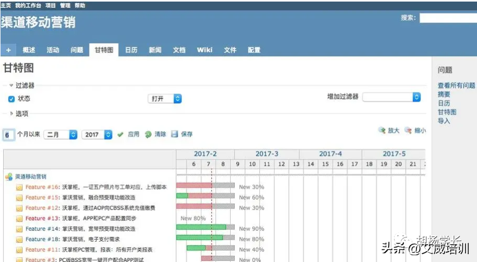The width and height of the screenshot is (477, 262).
Task: Click the save floppy disk icon
Action: pos(174,134)
